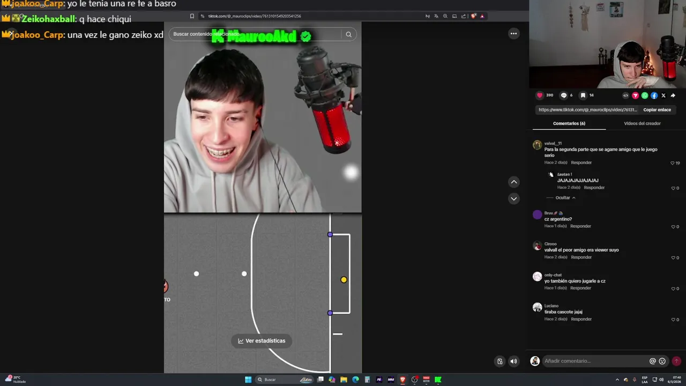Reply to Lautan's JAJAJA comment
Screen dimensions: 686x386
point(594,188)
